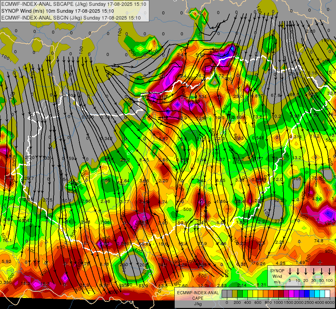Click the 30 m/s wind arrow symbol
336x309 pixels.
(314, 271)
